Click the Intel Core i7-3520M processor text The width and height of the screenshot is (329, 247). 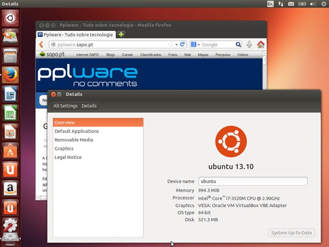[x=239, y=198]
